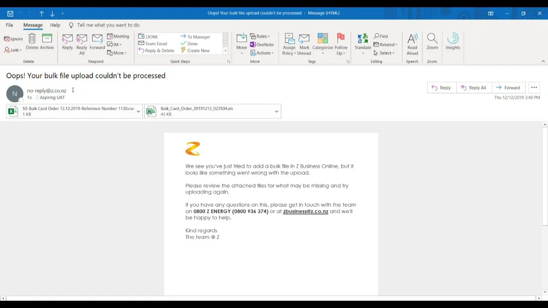Run the Done quick step
The image size is (548, 308).
[x=189, y=44]
